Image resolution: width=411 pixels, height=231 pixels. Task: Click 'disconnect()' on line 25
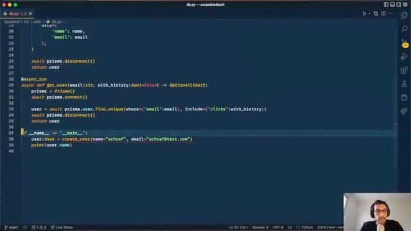click(x=80, y=62)
